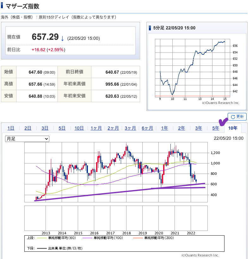The width and height of the screenshot is (252, 259).
Task: Select the 2日 chart range tab
Action: [x=28, y=128]
